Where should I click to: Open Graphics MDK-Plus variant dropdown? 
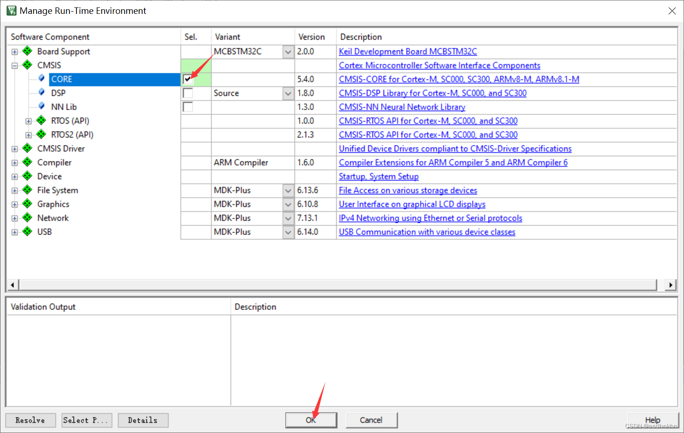[288, 204]
